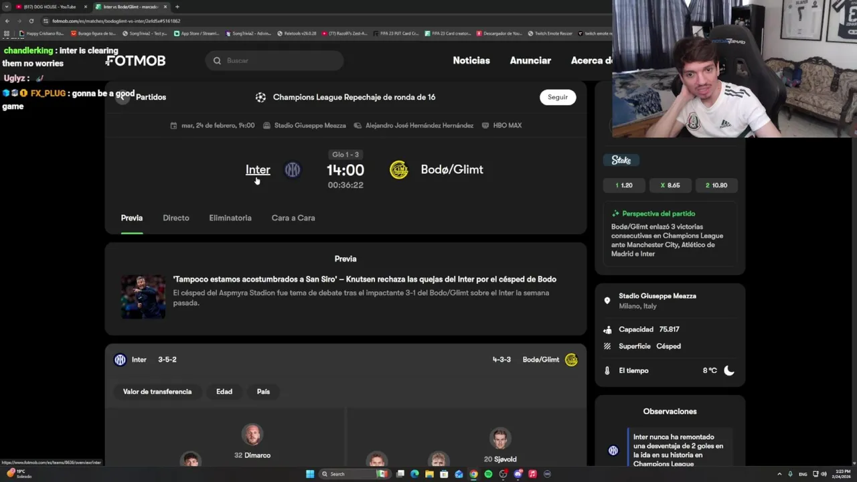
Task: Open the tab search dropdown in Chrome
Action: point(7,7)
